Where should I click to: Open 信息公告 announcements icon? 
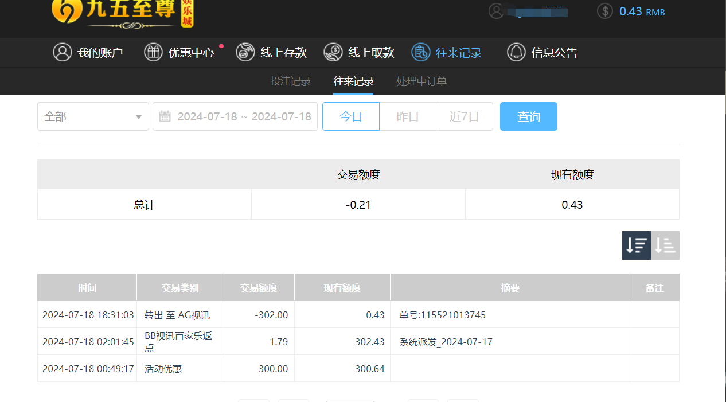pos(516,52)
